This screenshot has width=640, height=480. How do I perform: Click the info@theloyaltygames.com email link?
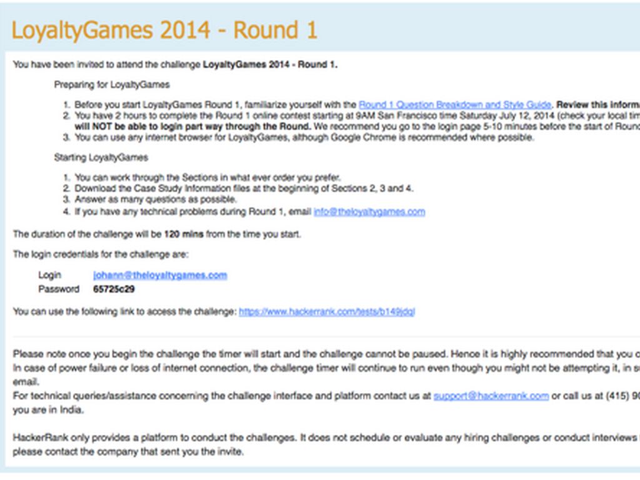[x=369, y=212]
